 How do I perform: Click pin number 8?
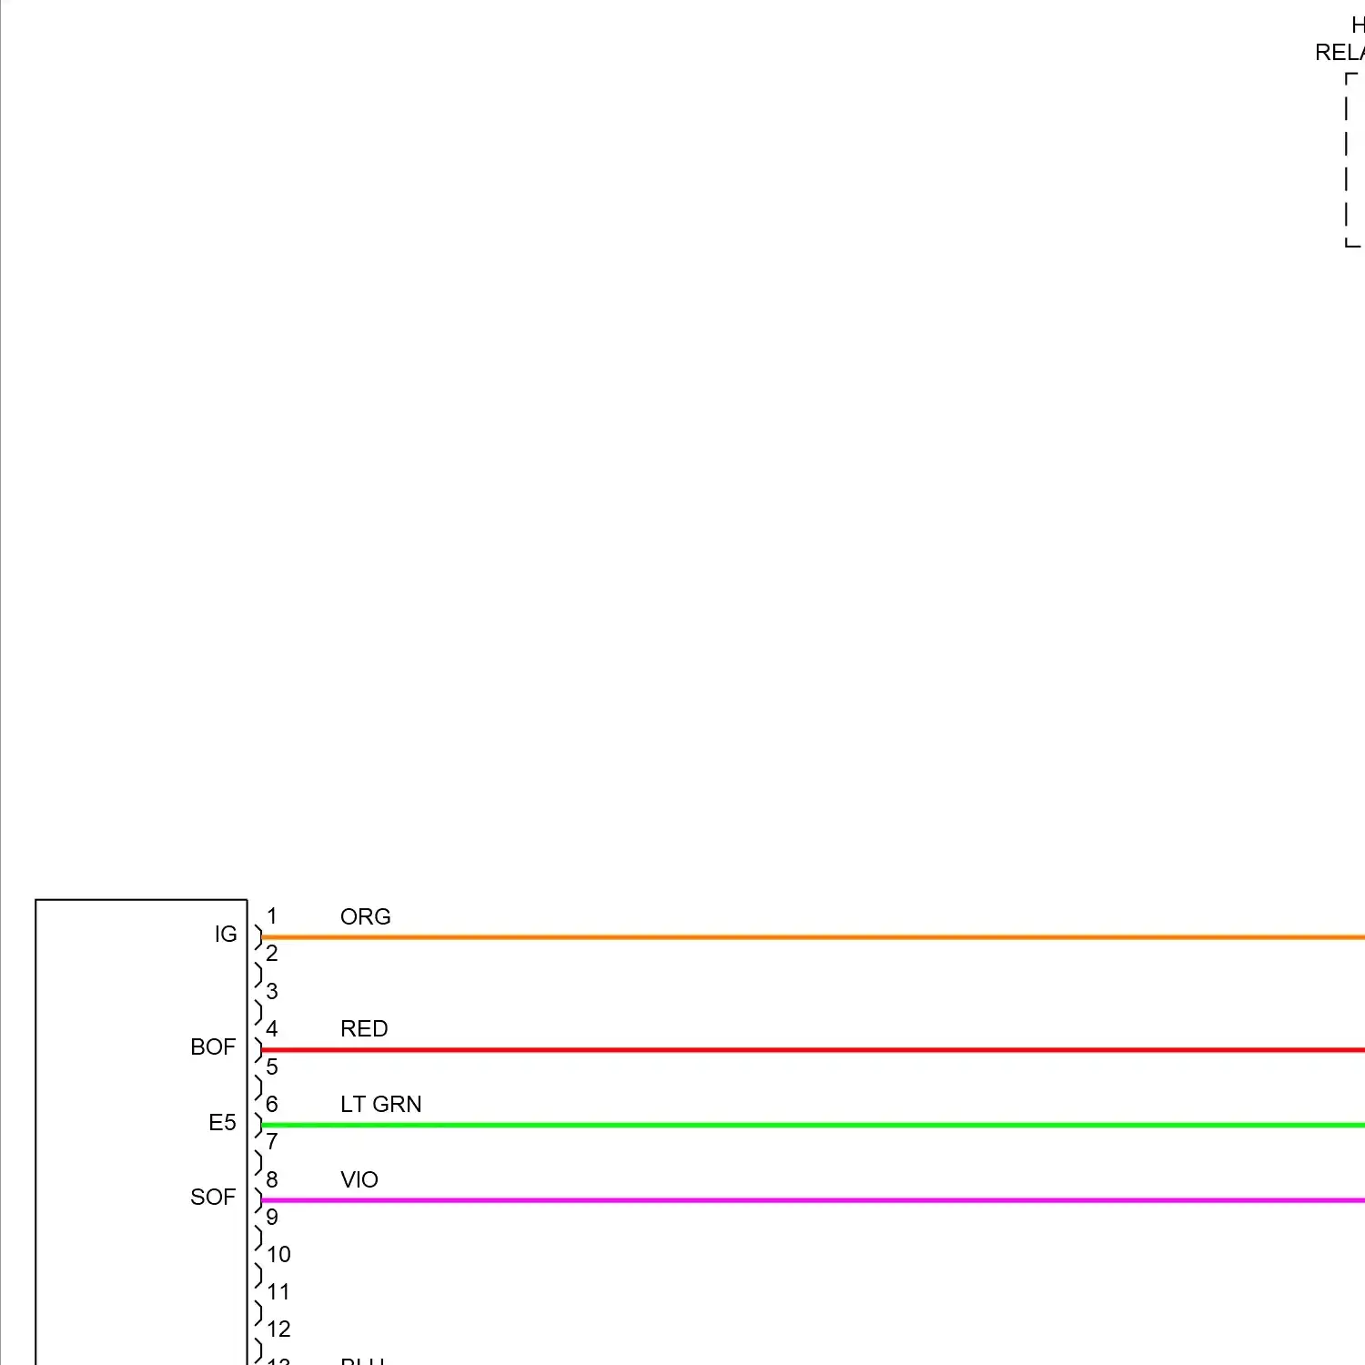pyautogui.click(x=271, y=1179)
